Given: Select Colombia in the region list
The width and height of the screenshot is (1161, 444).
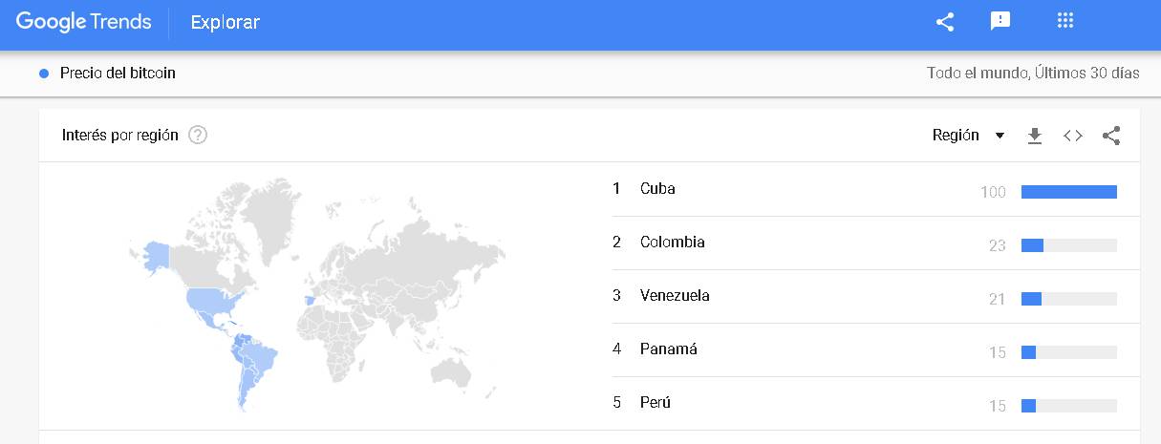Looking at the screenshot, I should (x=672, y=243).
